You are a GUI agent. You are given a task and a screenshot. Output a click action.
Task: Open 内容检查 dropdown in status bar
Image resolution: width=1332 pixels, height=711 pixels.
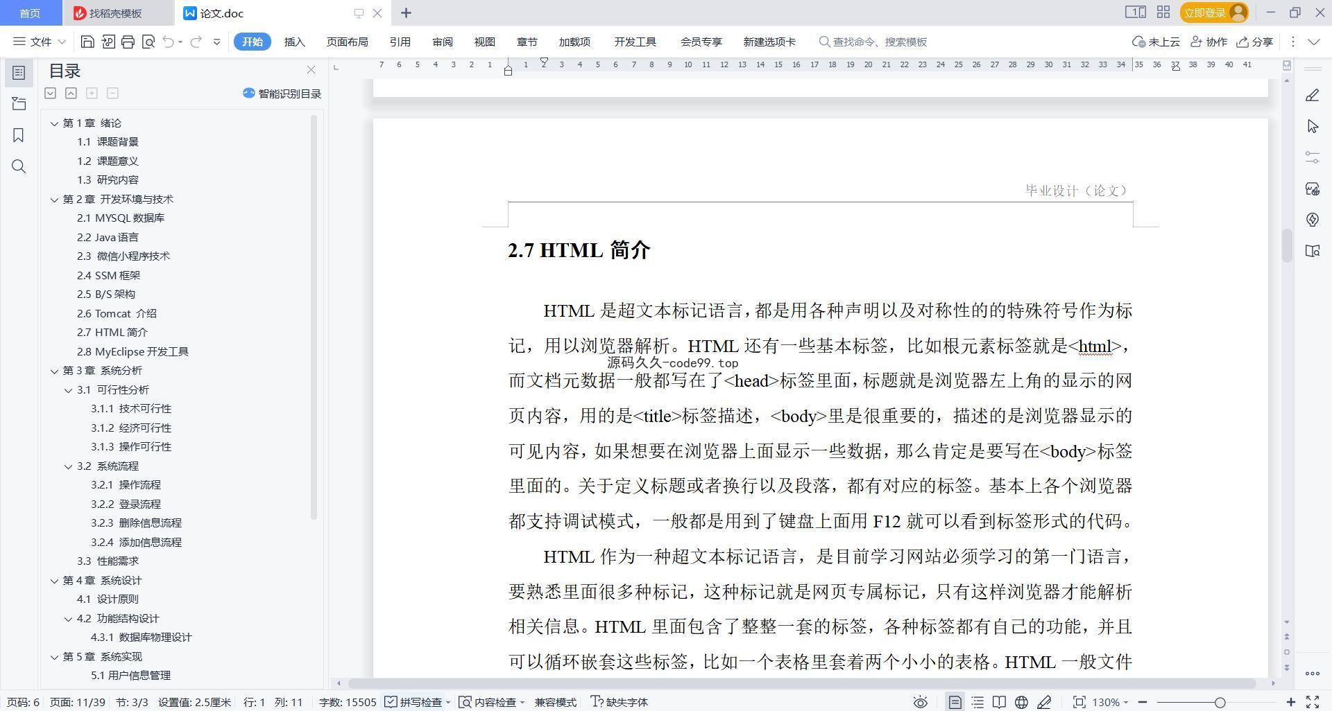(x=492, y=702)
